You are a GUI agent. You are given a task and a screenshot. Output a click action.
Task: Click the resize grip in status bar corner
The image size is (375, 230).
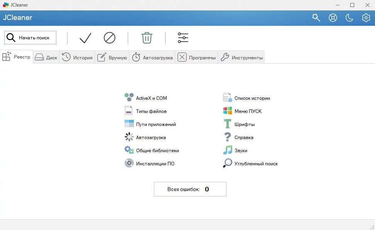click(372, 227)
